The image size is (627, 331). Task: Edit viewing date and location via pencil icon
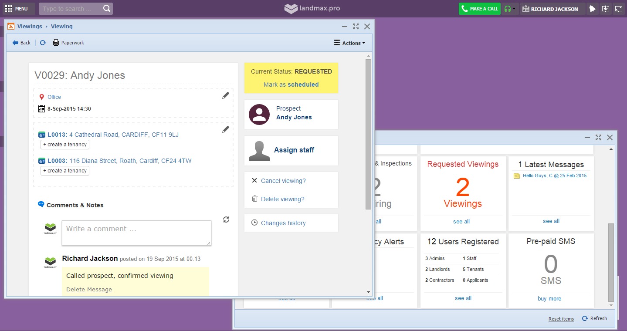(x=225, y=96)
